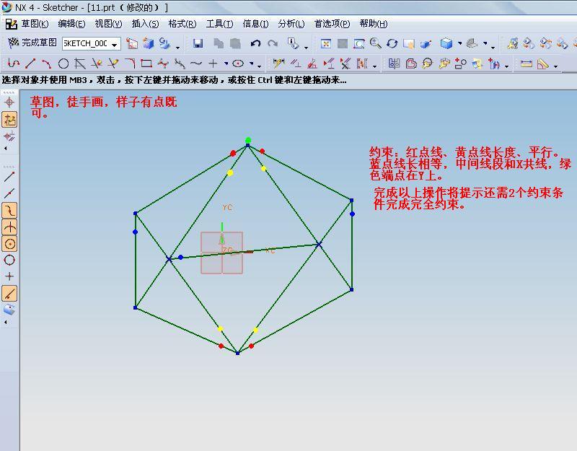The image size is (577, 451).
Task: Expand dropdown arrow next to Point tool
Action: (226, 64)
